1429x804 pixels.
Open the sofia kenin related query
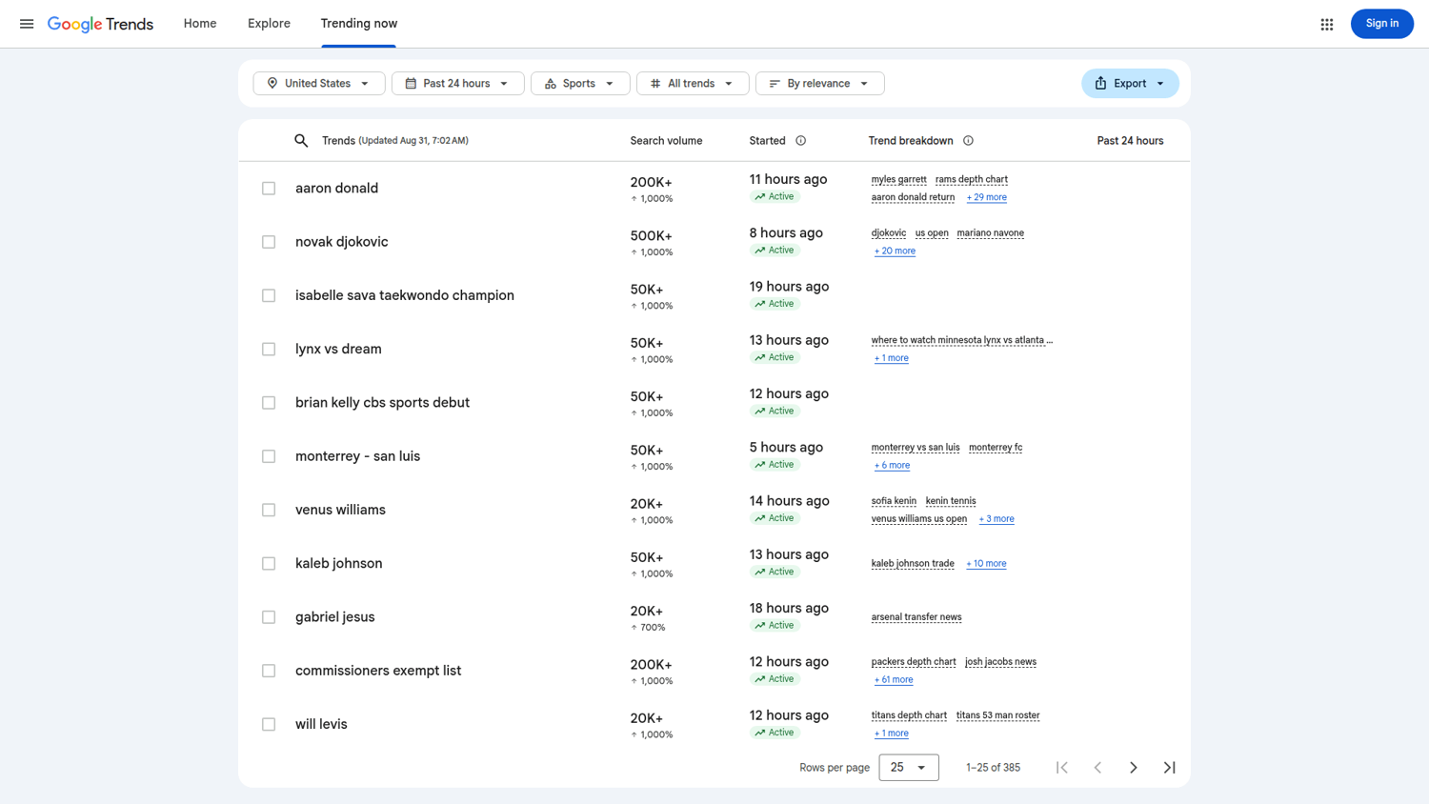(894, 501)
